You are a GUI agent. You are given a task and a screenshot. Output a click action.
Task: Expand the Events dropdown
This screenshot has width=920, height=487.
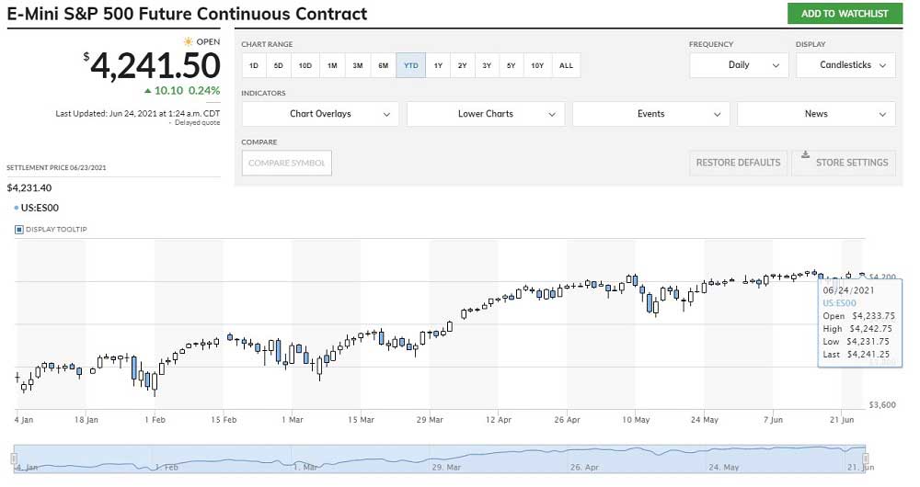pos(651,114)
